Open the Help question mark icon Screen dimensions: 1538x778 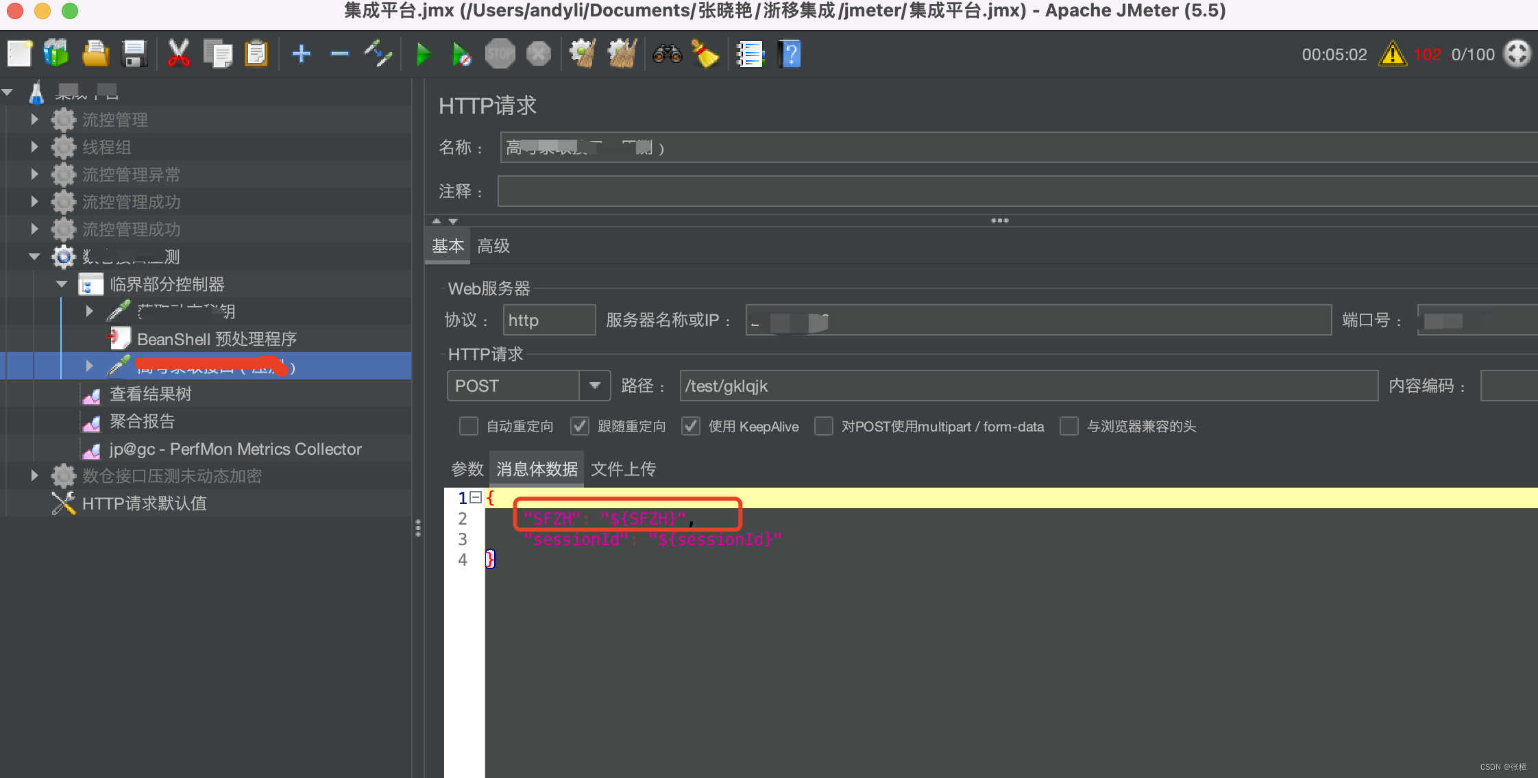(x=790, y=54)
